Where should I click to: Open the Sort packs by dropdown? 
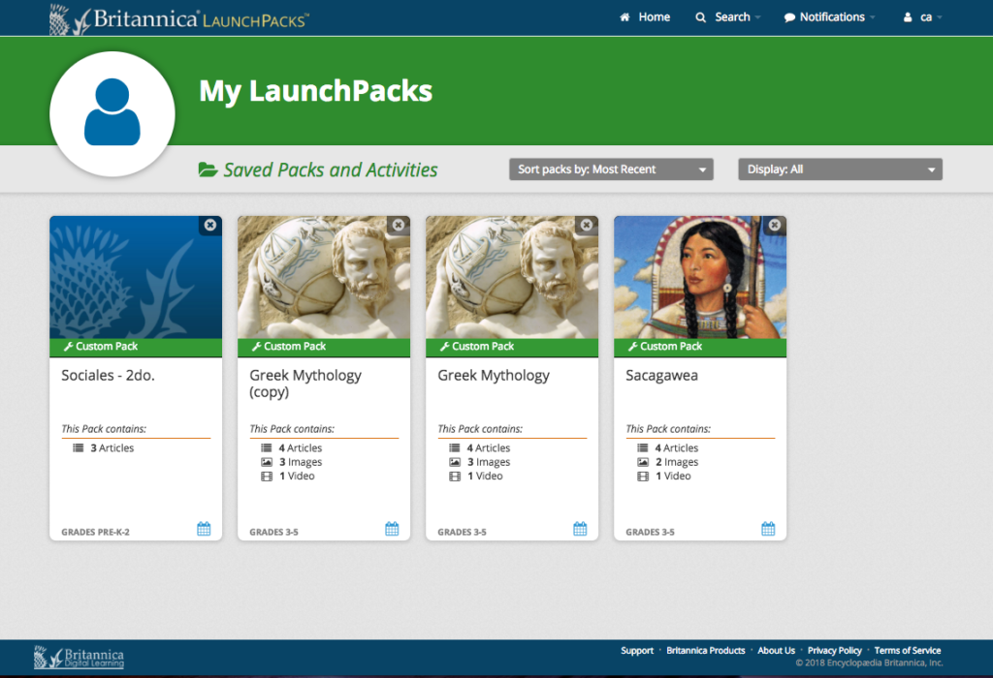coord(611,169)
